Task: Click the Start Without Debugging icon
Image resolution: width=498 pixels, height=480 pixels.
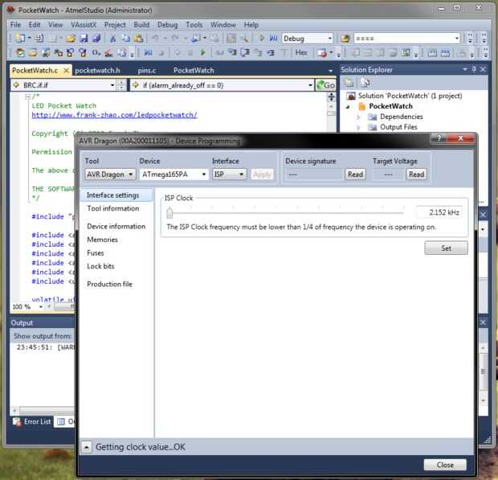Action: coord(273,38)
